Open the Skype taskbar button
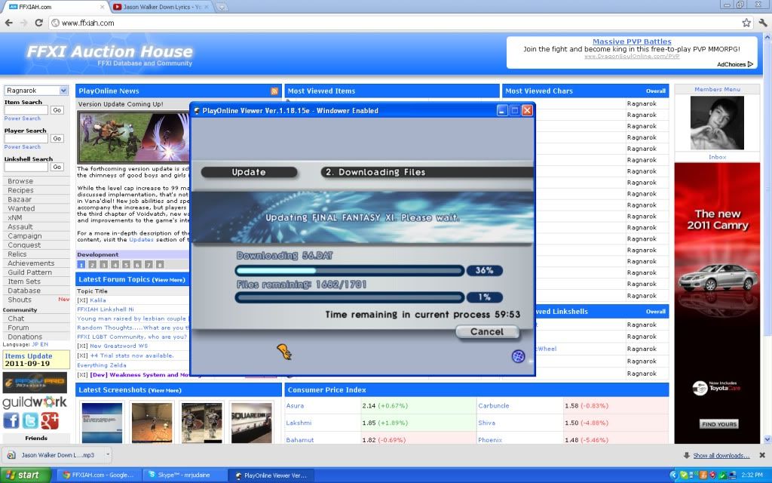Image resolution: width=772 pixels, height=483 pixels. (x=183, y=475)
